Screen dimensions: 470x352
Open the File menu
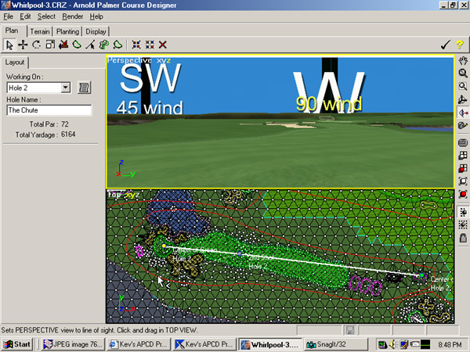pyautogui.click(x=8, y=16)
